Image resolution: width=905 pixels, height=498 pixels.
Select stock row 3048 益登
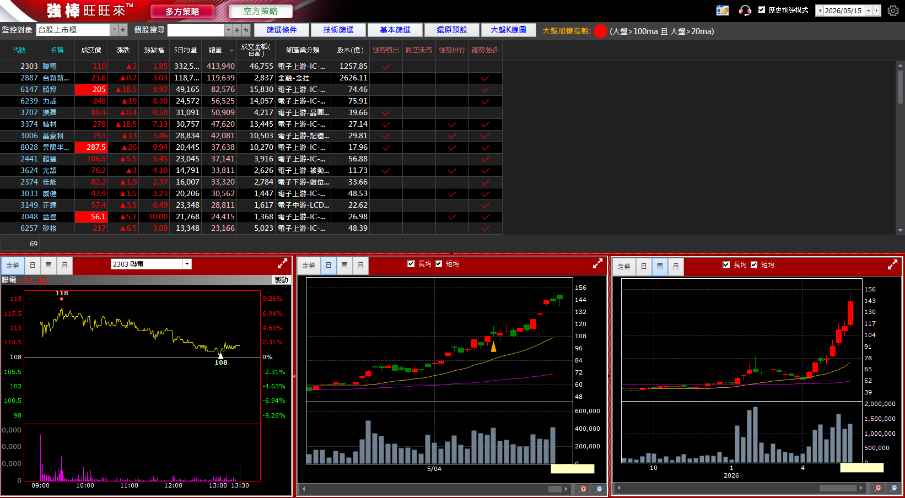click(251, 217)
